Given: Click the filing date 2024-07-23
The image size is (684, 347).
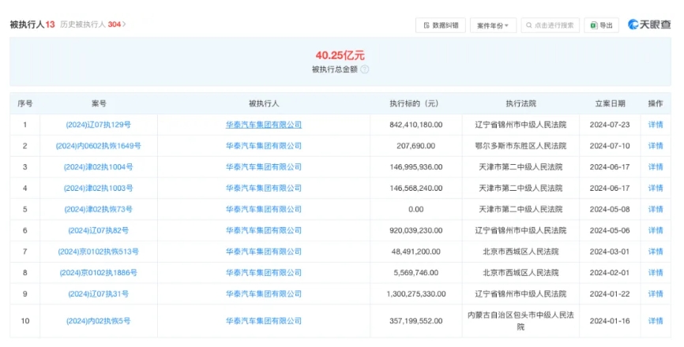Looking at the screenshot, I should click(x=610, y=125).
